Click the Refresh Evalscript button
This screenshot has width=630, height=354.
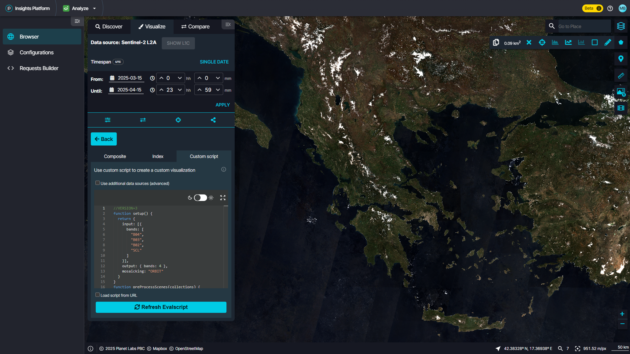click(x=161, y=307)
